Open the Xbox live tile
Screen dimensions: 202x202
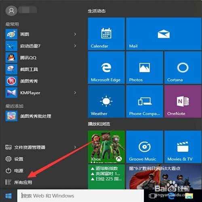[x=106, y=147]
